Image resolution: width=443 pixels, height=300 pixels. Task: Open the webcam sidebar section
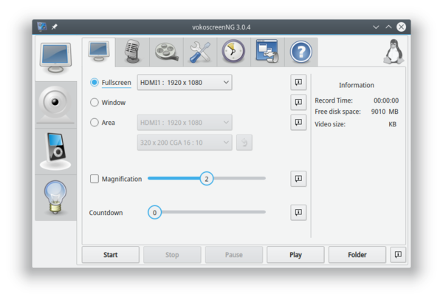coord(55,105)
